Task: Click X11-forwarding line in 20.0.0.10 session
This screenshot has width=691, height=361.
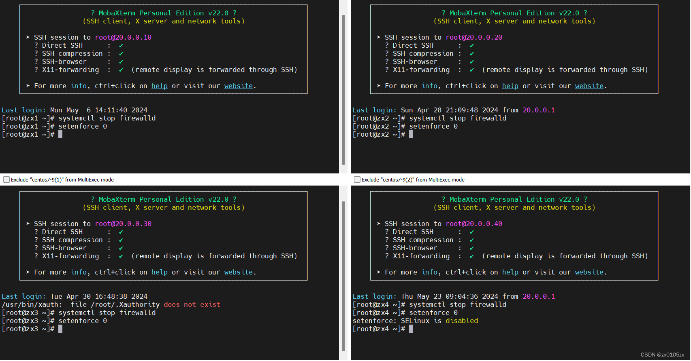Action: click(x=166, y=70)
